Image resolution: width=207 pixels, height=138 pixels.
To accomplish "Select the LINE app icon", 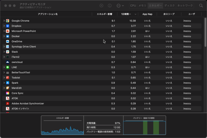I will 7,67.
